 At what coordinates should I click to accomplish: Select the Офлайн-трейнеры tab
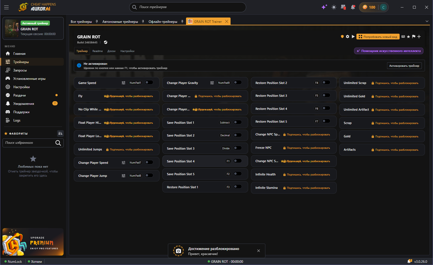pos(163,22)
